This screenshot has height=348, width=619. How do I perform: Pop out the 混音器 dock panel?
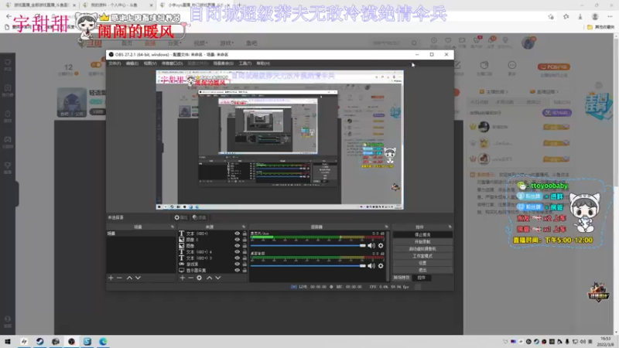(386, 227)
